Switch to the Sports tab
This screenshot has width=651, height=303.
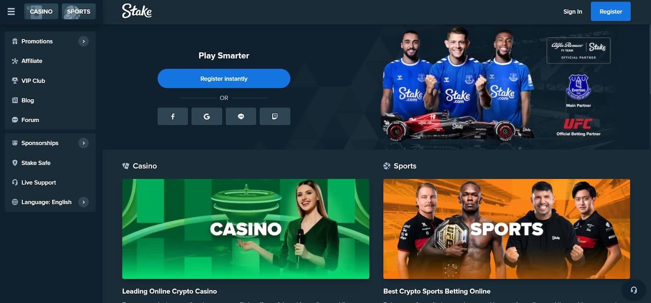click(x=79, y=11)
